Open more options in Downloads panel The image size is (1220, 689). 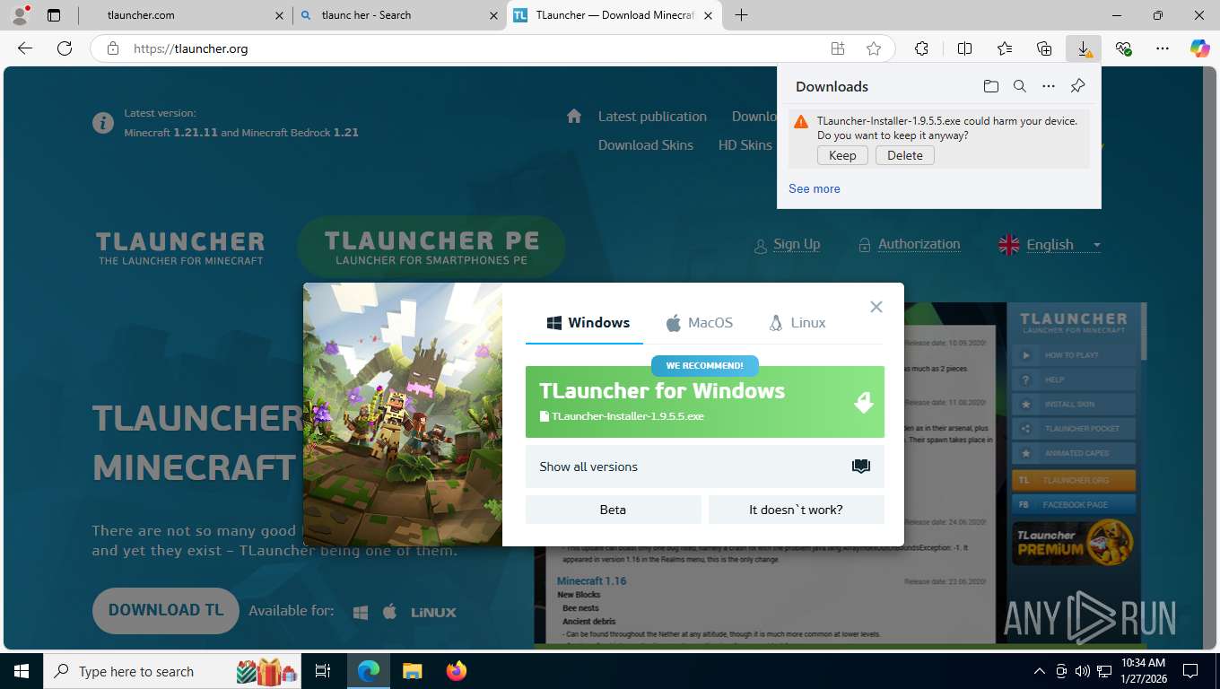click(1049, 86)
